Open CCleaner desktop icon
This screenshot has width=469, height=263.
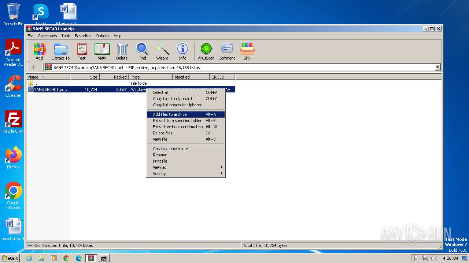point(13,86)
